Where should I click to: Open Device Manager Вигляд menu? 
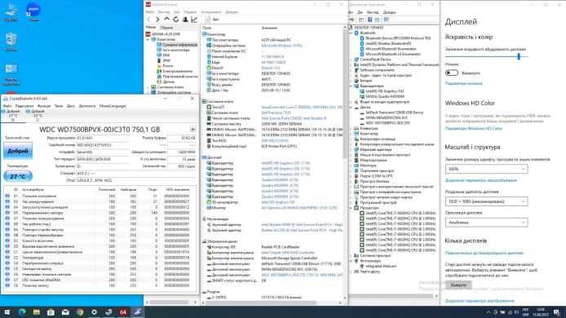[373, 12]
